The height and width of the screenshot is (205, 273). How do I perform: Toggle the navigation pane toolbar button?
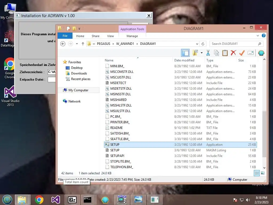tap(185, 53)
